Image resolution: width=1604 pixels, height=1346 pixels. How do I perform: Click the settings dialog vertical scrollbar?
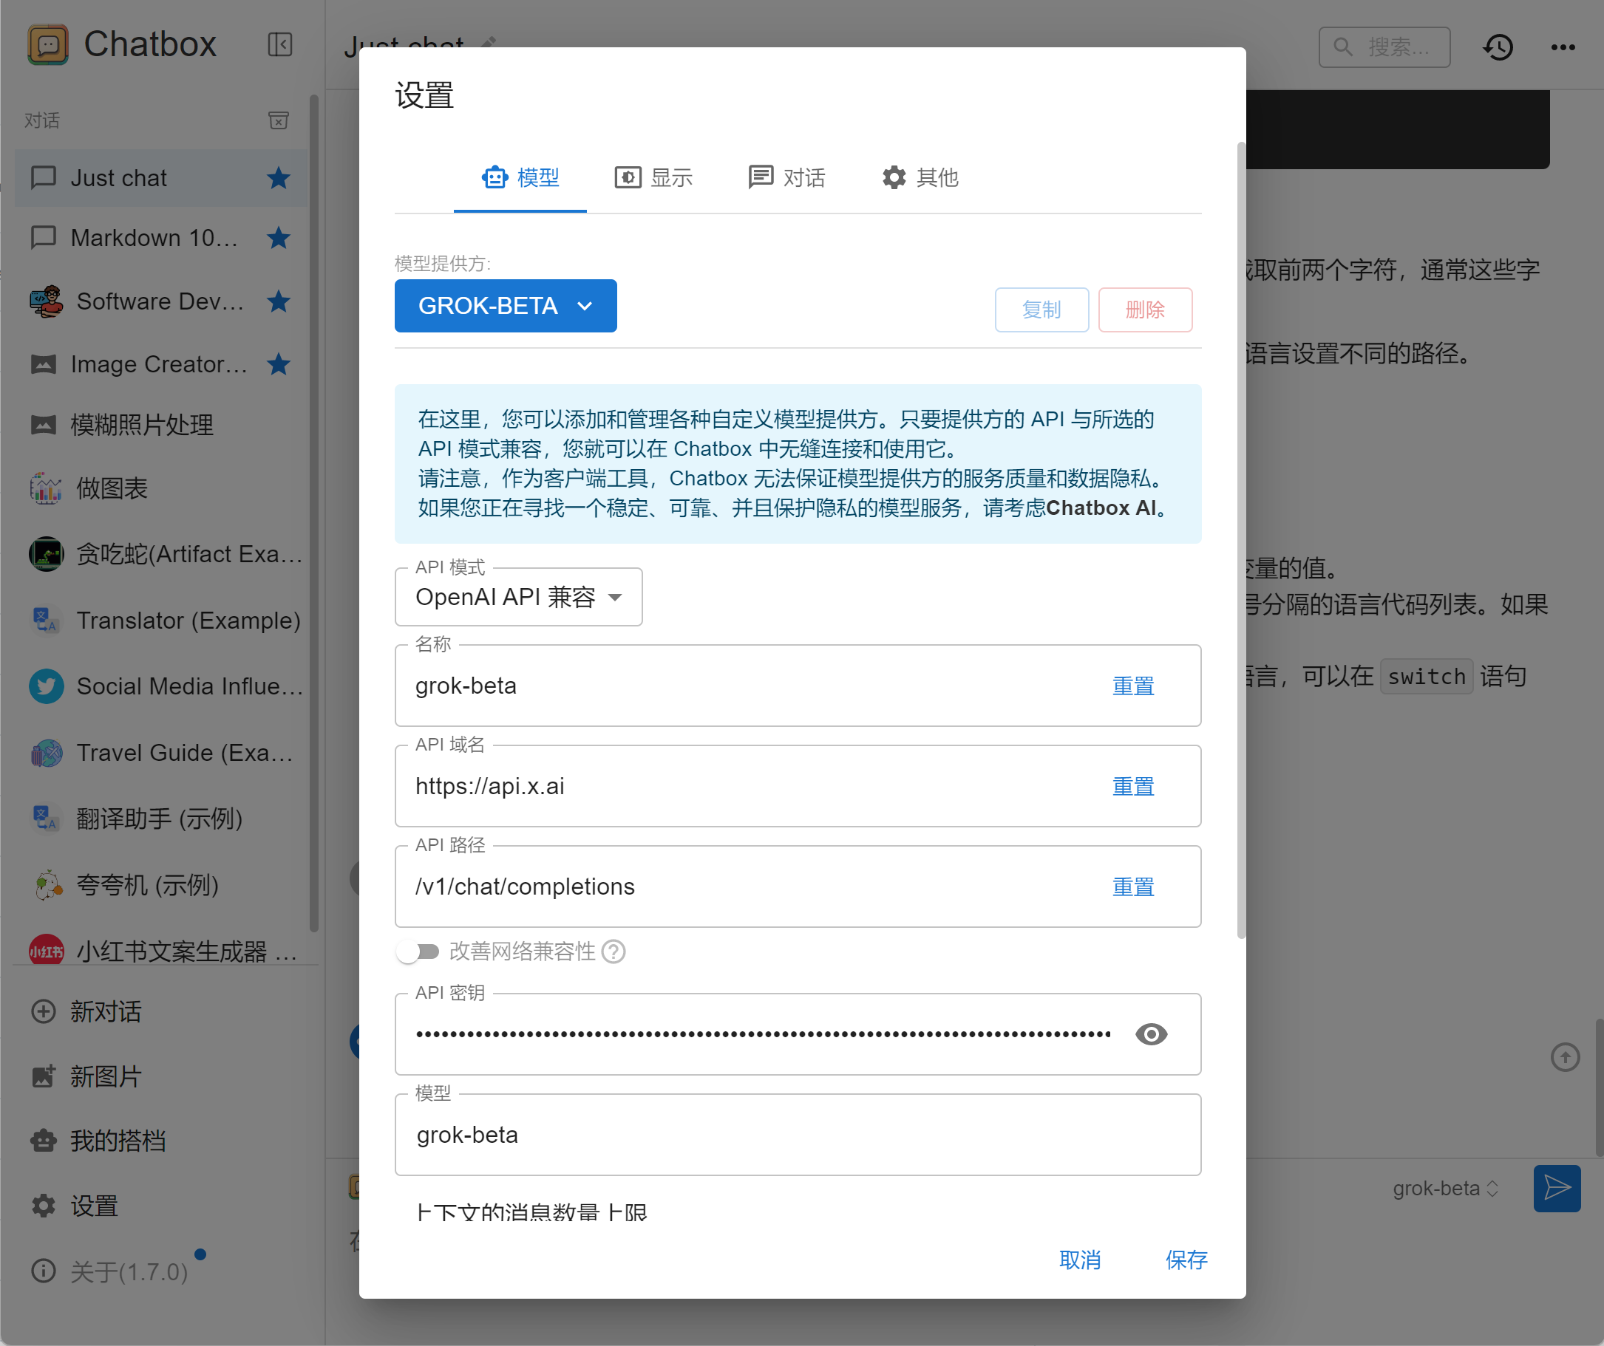click(1240, 534)
